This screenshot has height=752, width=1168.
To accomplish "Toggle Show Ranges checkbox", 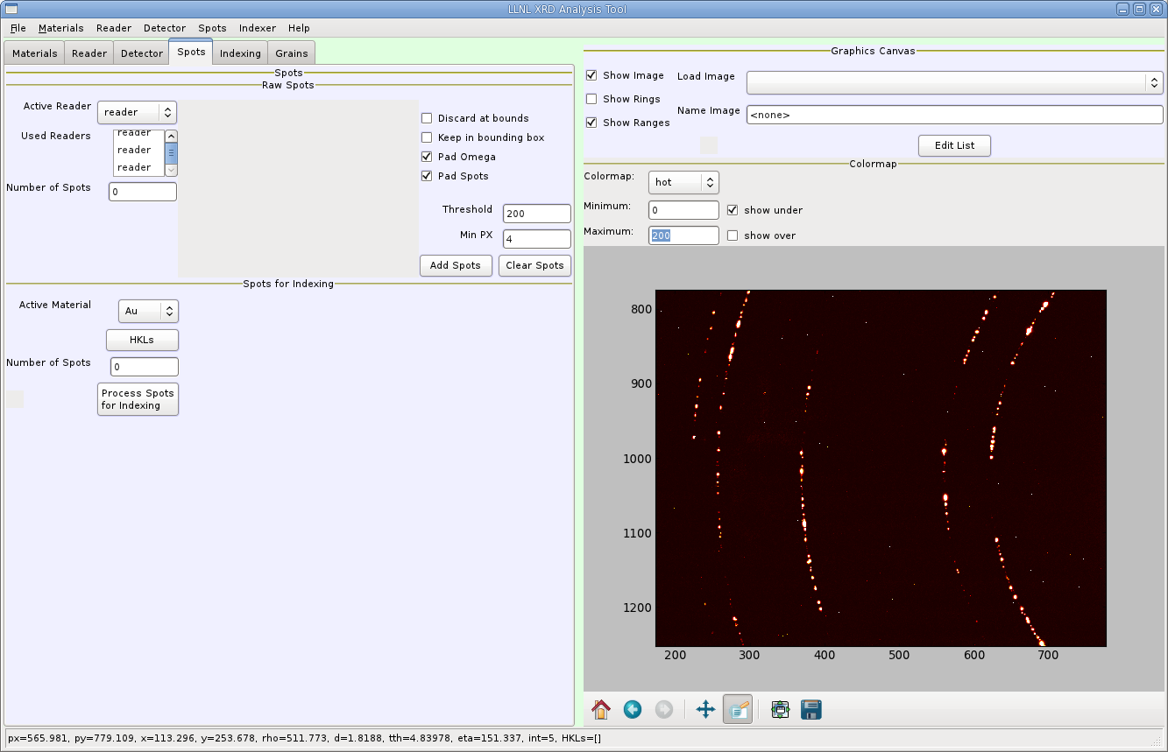I will click(591, 123).
